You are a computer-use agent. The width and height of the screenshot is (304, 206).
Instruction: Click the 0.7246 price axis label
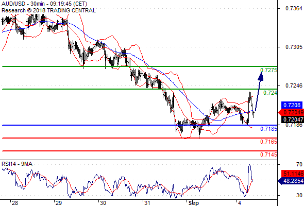pyautogui.click(x=294, y=85)
